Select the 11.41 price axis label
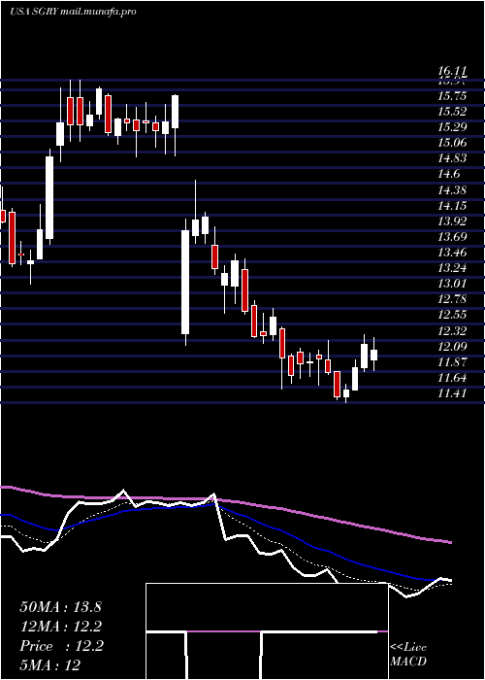 tap(452, 393)
